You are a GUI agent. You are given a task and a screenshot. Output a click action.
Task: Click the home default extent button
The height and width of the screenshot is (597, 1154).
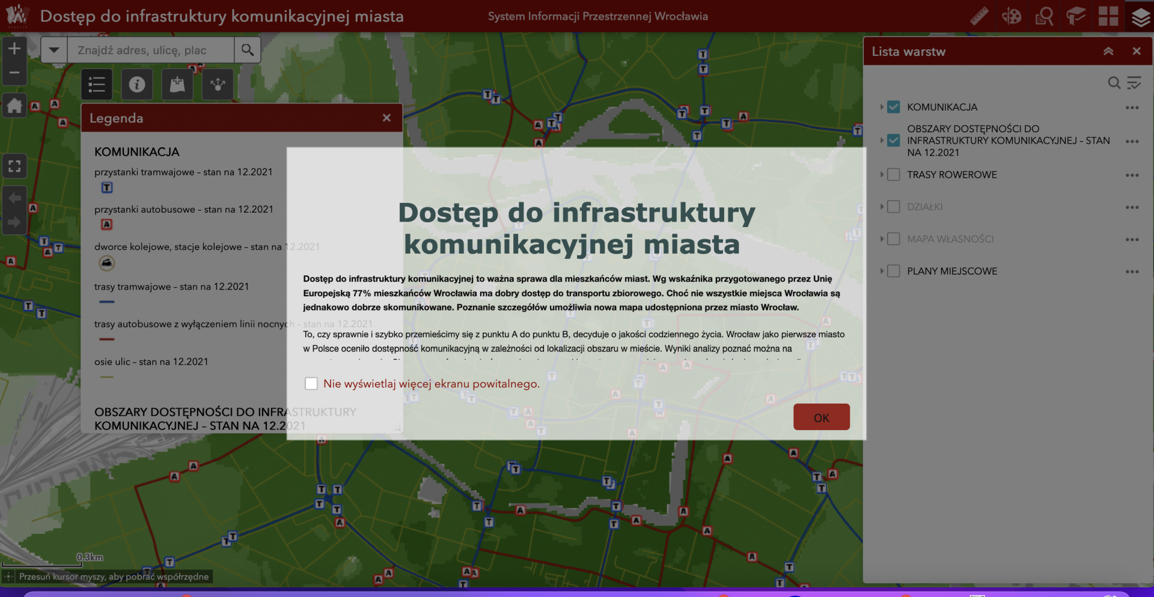(x=14, y=106)
